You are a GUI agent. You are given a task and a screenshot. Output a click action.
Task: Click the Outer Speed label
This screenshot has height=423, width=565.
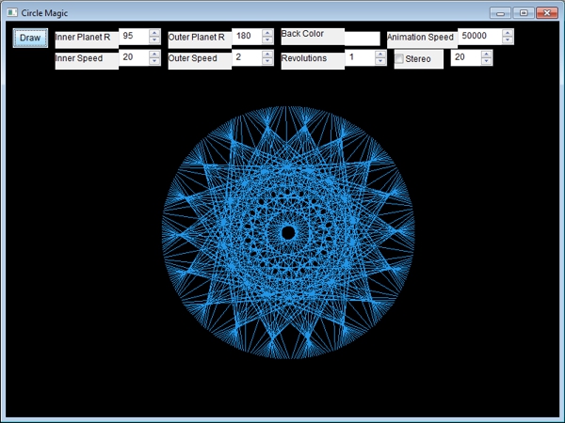(193, 58)
